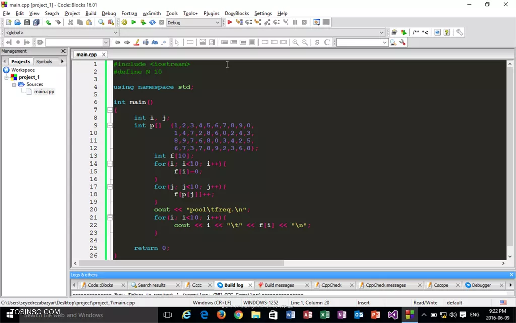Image resolution: width=516 pixels, height=323 pixels.
Task: Zoom in with the magnifier plus icon
Action: click(x=295, y=42)
